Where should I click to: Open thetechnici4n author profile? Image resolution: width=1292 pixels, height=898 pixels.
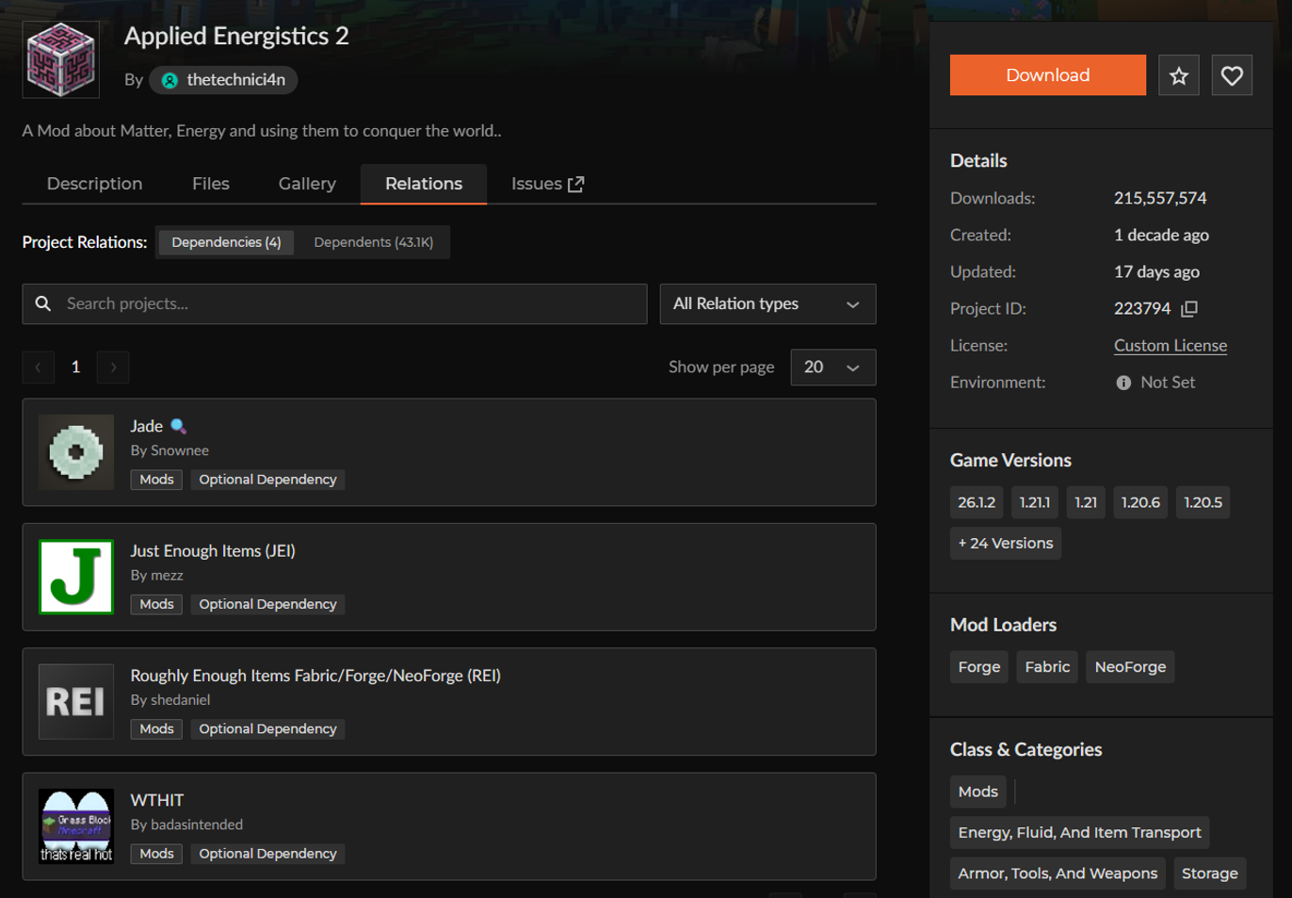[223, 80]
